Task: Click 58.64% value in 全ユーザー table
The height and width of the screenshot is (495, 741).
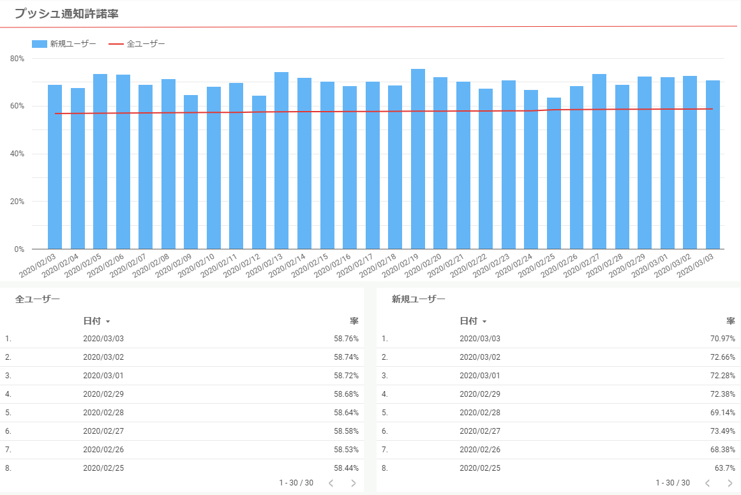Action: coord(347,412)
